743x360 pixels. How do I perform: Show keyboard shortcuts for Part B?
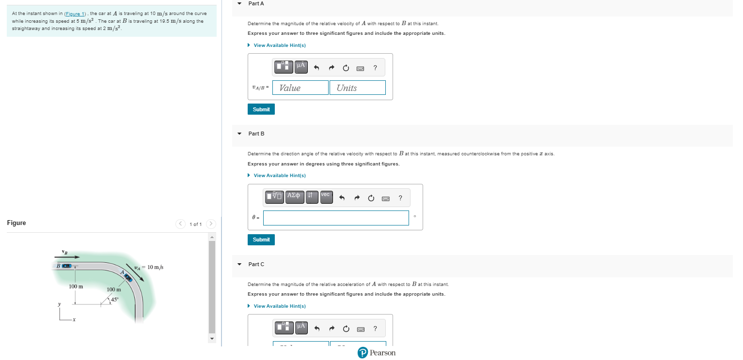[386, 198]
